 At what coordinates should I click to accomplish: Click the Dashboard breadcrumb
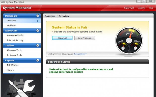tap(50, 16)
